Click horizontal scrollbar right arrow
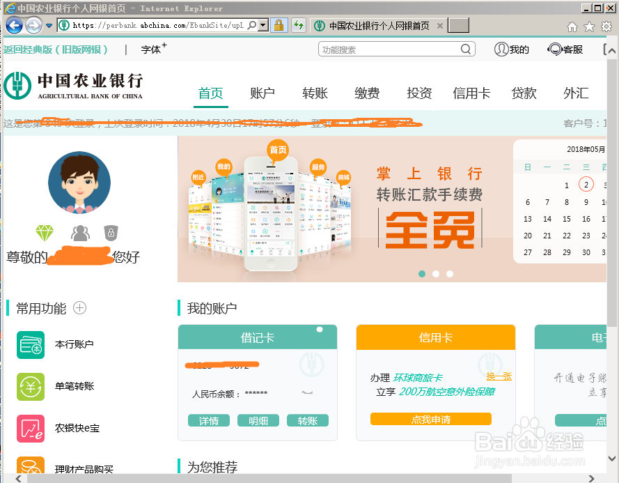Viewport: 619px width, 483px height. 591,478
